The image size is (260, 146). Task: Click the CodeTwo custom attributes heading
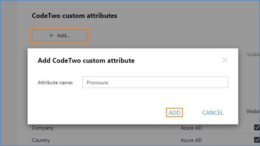pyautogui.click(x=74, y=16)
